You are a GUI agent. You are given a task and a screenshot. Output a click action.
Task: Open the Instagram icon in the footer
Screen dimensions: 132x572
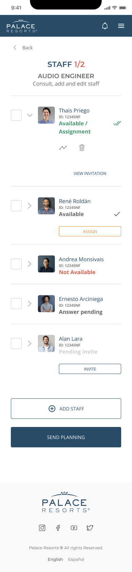point(42,528)
